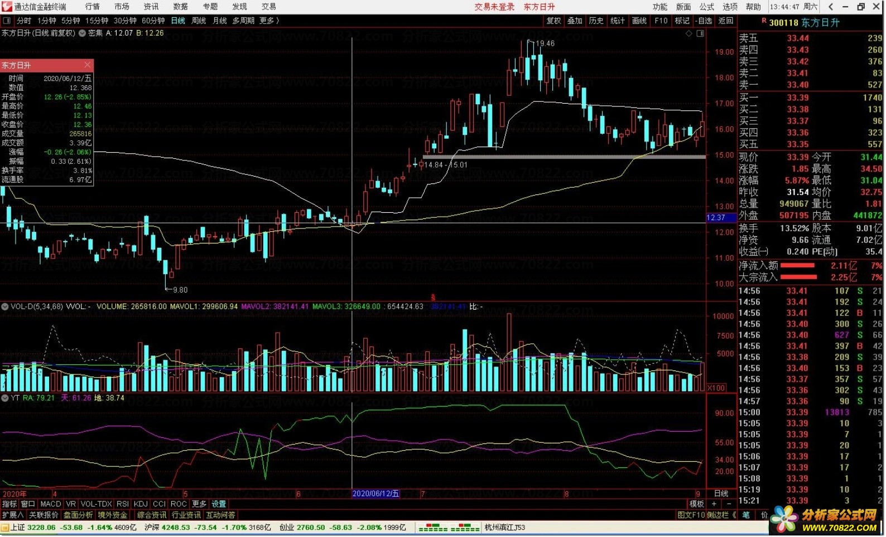Click 返回 toolbar button

coord(726,21)
